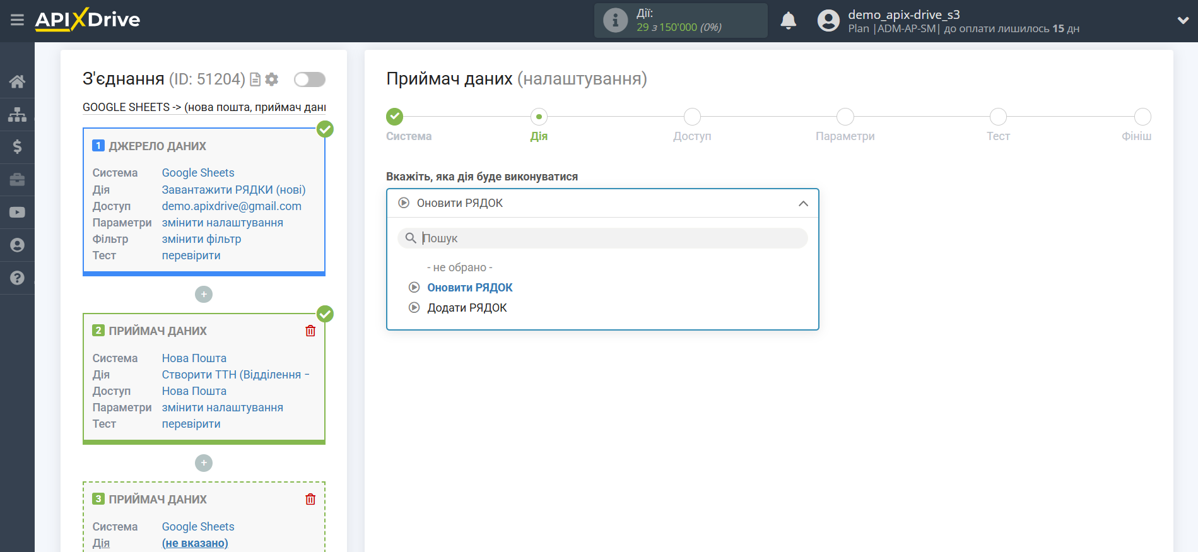Open the hamburger menu icon

click(17, 20)
